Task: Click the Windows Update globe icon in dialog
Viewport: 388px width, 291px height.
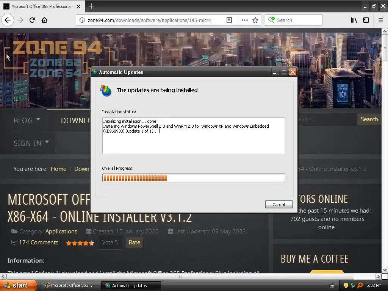Action: point(106,91)
